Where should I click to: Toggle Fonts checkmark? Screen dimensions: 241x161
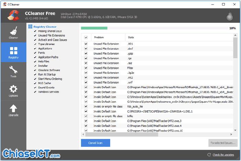(x=35, y=53)
